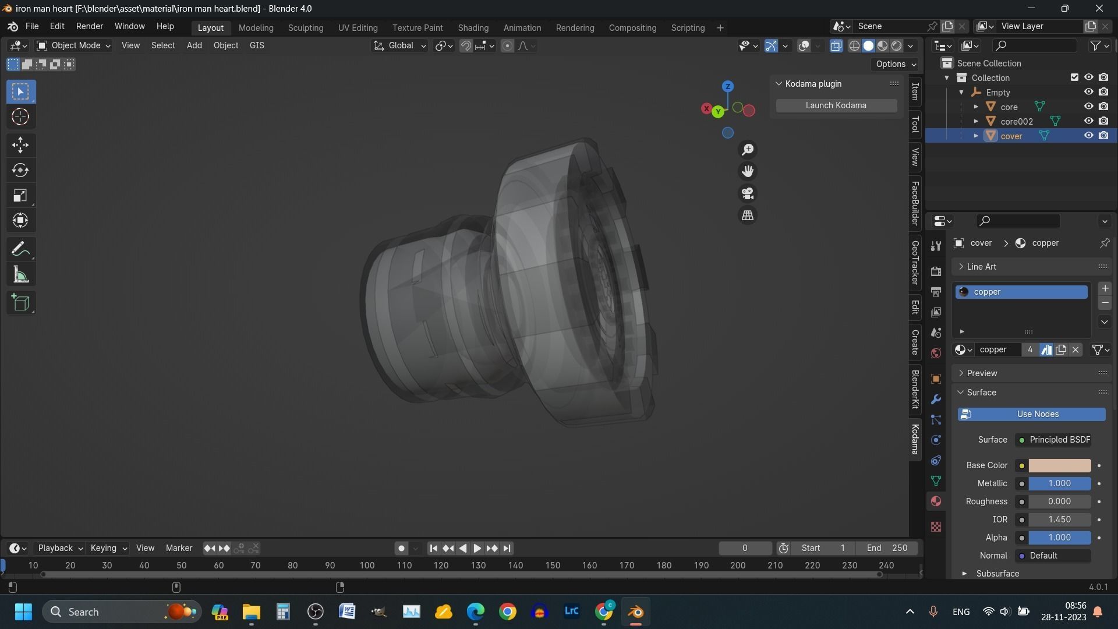Switch perspective/orthographic grid icon
Image resolution: width=1118 pixels, height=629 pixels.
[748, 215]
